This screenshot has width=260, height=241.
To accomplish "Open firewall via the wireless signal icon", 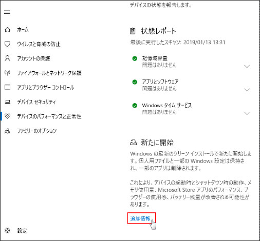I will tap(7, 73).
